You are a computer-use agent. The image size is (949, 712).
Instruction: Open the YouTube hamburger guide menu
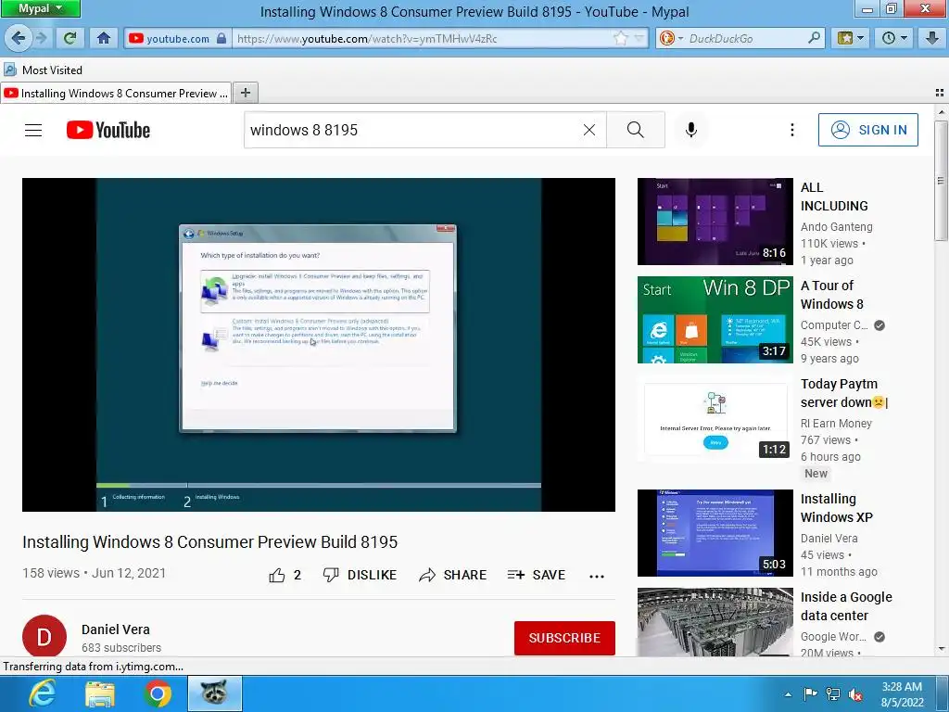[33, 130]
